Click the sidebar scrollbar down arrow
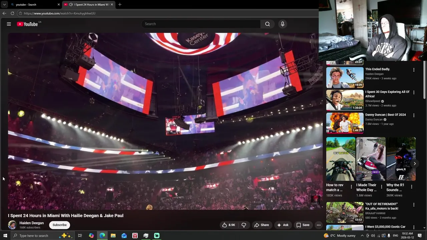The height and width of the screenshot is (240, 427). [424, 228]
